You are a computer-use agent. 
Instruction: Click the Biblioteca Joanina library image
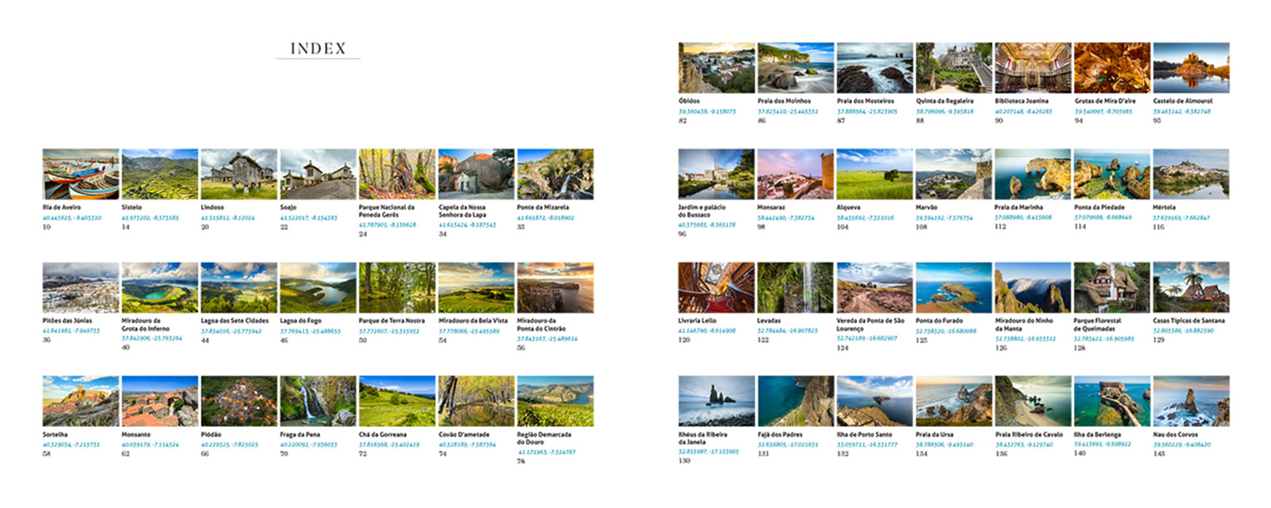1033,68
